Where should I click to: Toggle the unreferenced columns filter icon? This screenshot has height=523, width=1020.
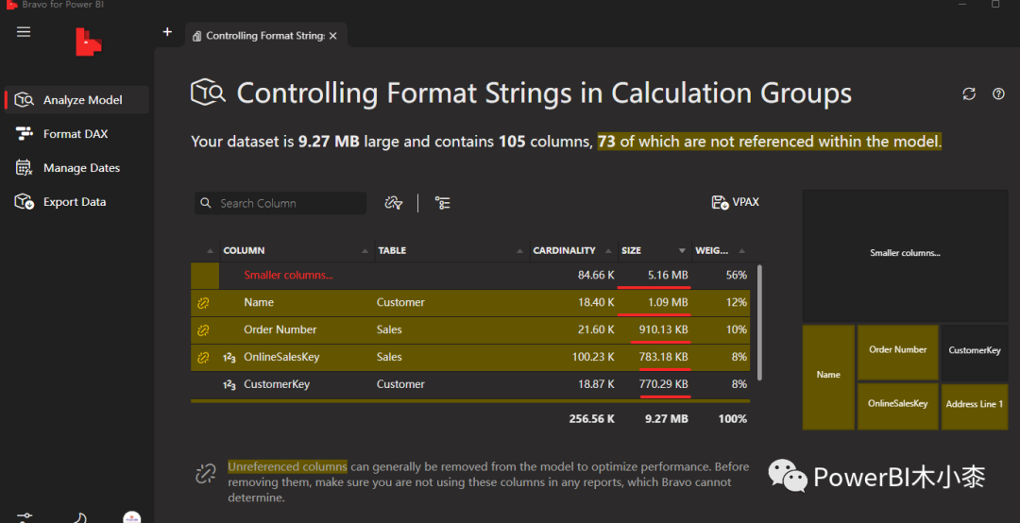point(394,203)
